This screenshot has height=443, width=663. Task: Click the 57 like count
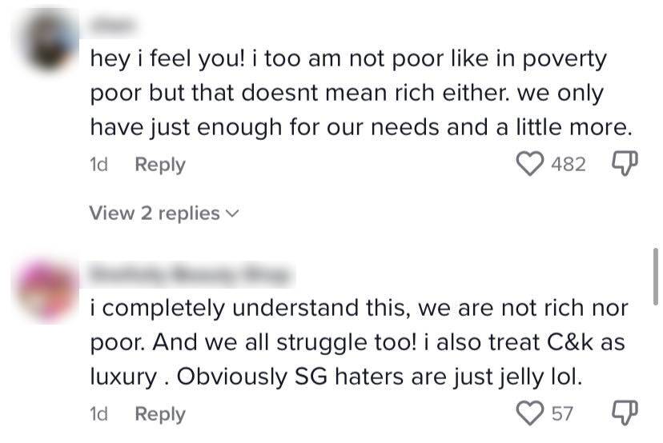pyautogui.click(x=562, y=414)
